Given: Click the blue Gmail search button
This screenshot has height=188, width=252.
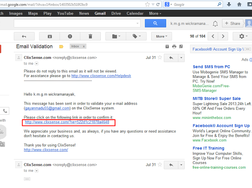Looking at the screenshot, I should point(156,23).
